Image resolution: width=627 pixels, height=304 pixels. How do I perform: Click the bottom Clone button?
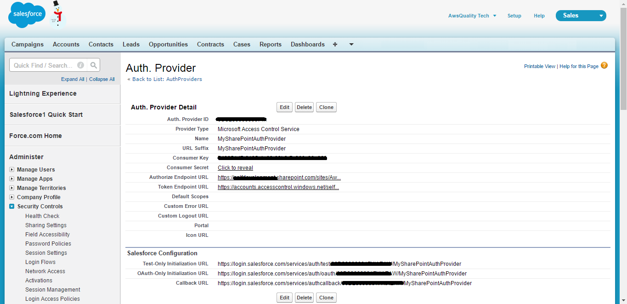(326, 298)
